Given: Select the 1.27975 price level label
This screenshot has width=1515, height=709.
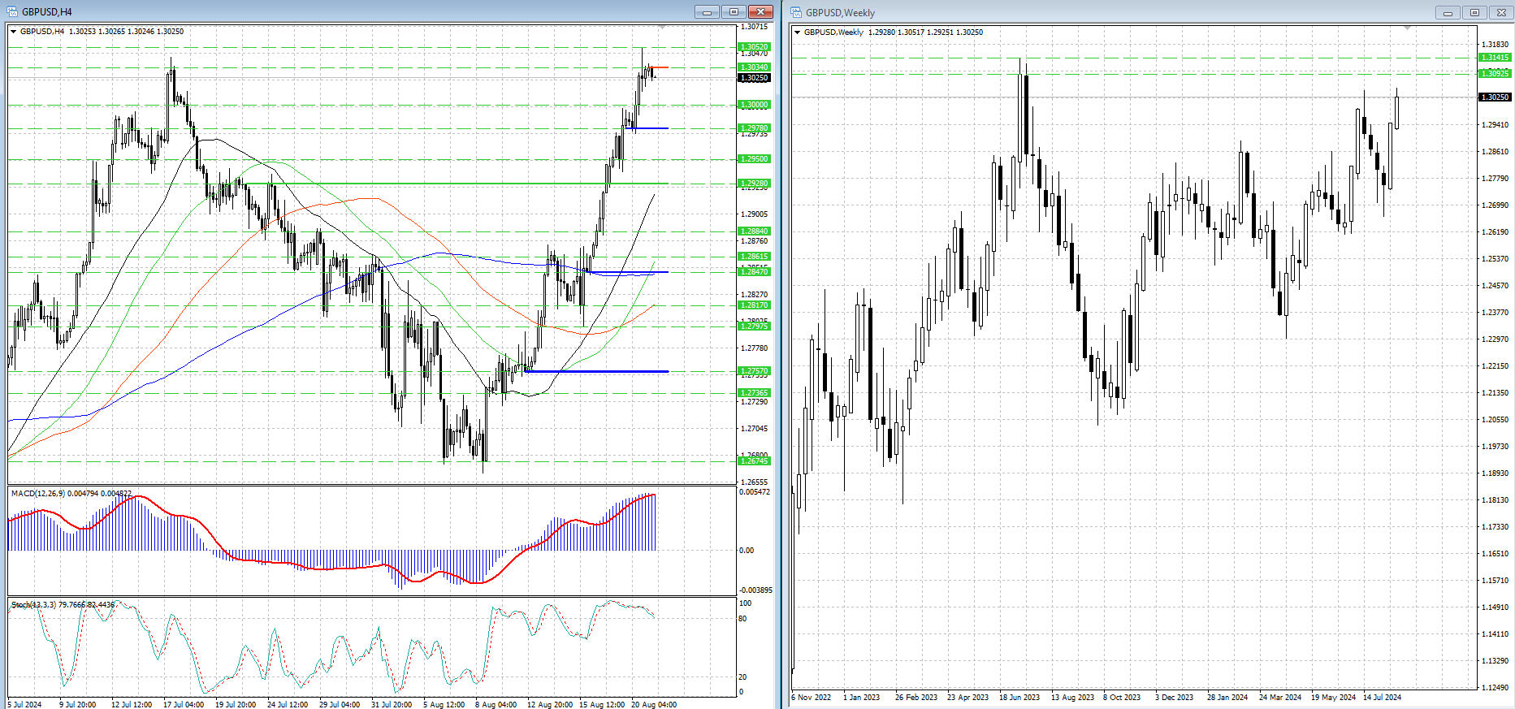Looking at the screenshot, I should pos(754,326).
